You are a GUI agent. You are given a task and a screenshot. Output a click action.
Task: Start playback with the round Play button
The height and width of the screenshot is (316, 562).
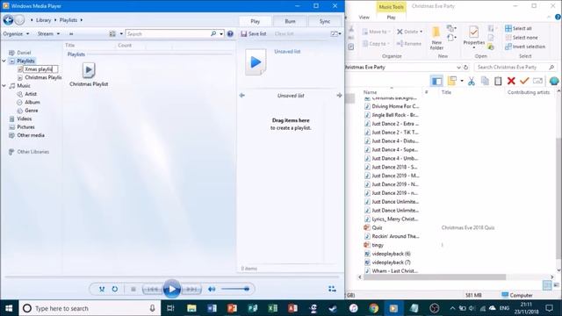click(172, 289)
